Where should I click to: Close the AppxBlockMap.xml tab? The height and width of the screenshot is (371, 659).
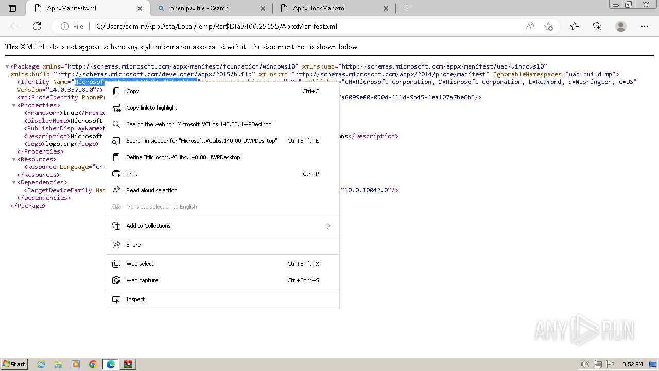386,8
